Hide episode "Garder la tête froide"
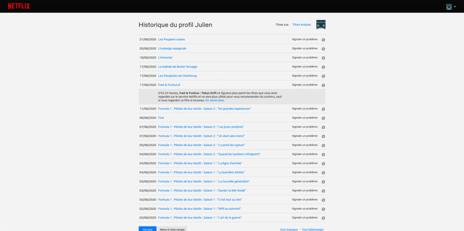Viewport: 464px width, 231px height. pos(323,191)
